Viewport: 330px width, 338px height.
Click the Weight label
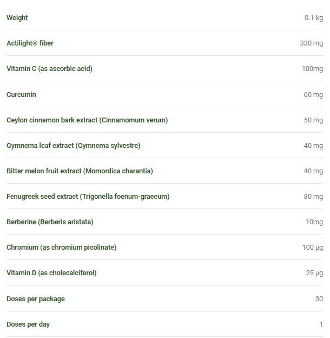pos(17,18)
